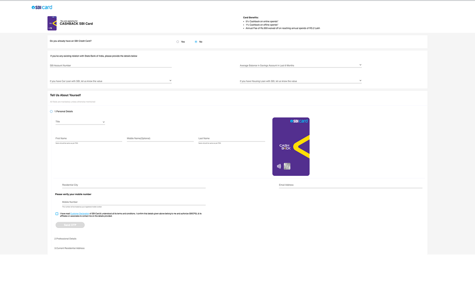Click the SBI Card logo
Screen dimensions: 475x287
[42, 7]
